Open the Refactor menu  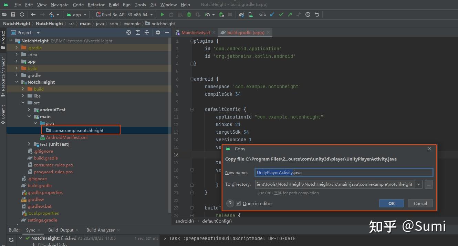pyautogui.click(x=96, y=5)
